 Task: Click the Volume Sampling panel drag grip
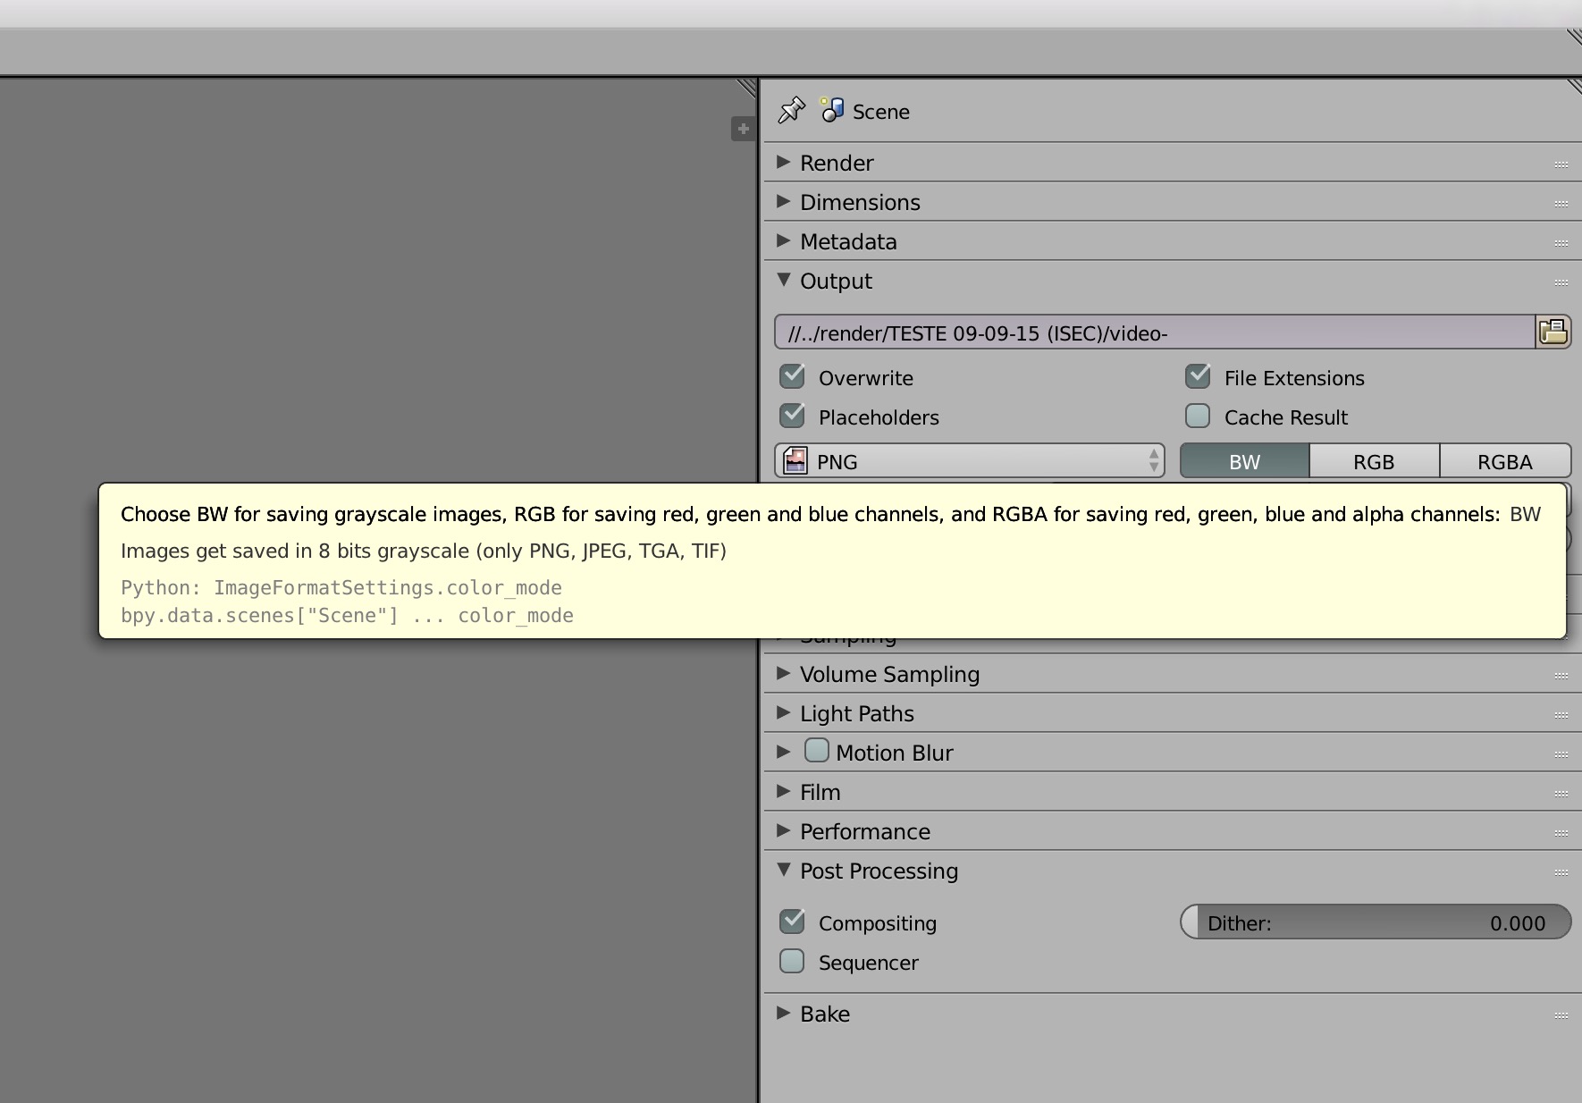pos(1561,676)
